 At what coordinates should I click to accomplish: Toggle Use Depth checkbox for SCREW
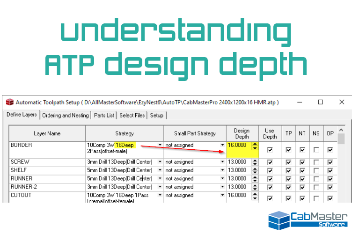[x=270, y=162]
